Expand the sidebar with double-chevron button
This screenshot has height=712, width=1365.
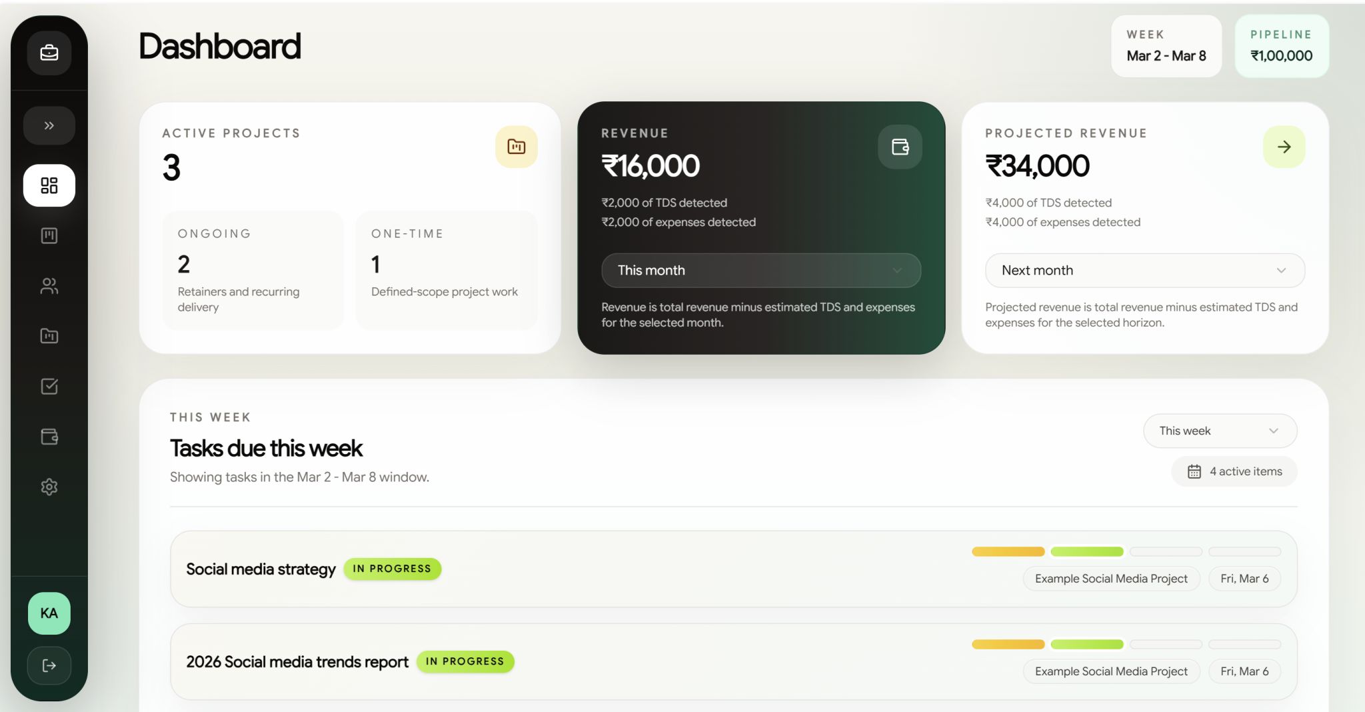click(49, 125)
